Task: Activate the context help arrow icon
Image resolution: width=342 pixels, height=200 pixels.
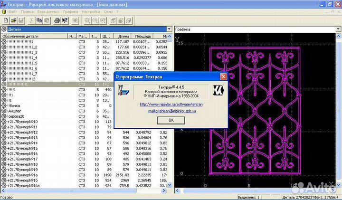Action: [x=65, y=20]
